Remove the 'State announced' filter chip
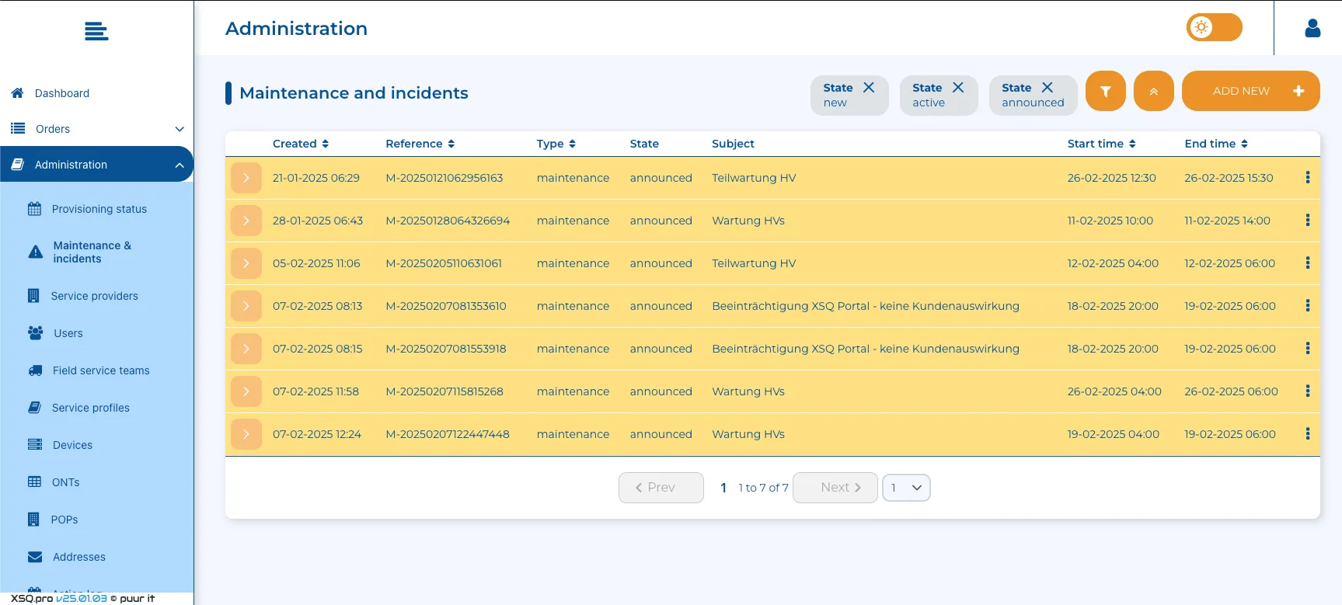 click(1047, 88)
